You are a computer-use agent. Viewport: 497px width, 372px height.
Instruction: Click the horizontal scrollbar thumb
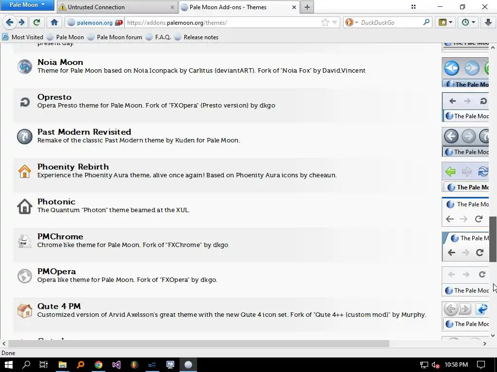[199, 343]
